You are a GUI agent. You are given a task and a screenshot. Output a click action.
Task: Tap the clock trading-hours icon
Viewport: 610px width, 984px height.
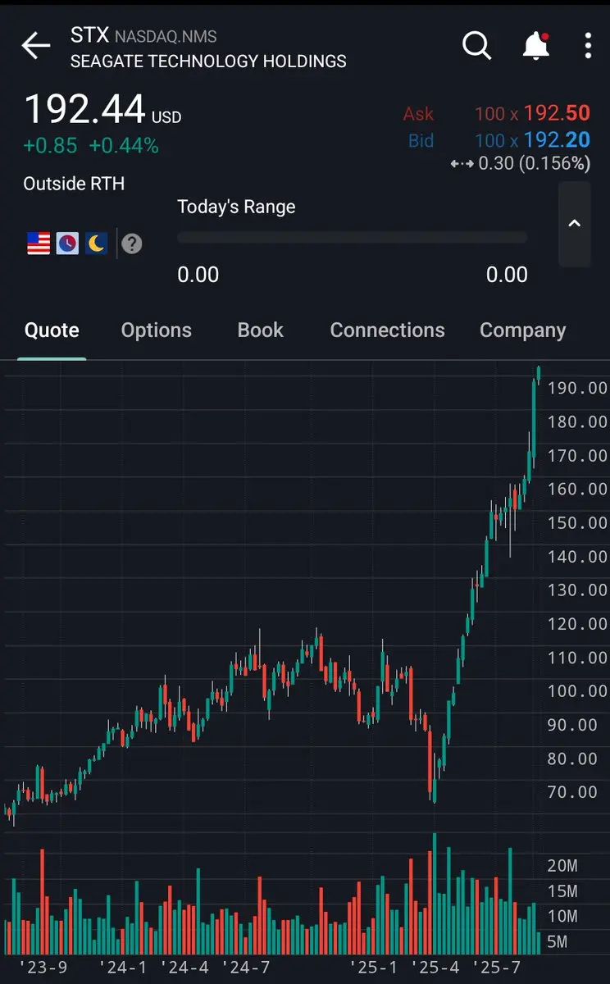67,244
